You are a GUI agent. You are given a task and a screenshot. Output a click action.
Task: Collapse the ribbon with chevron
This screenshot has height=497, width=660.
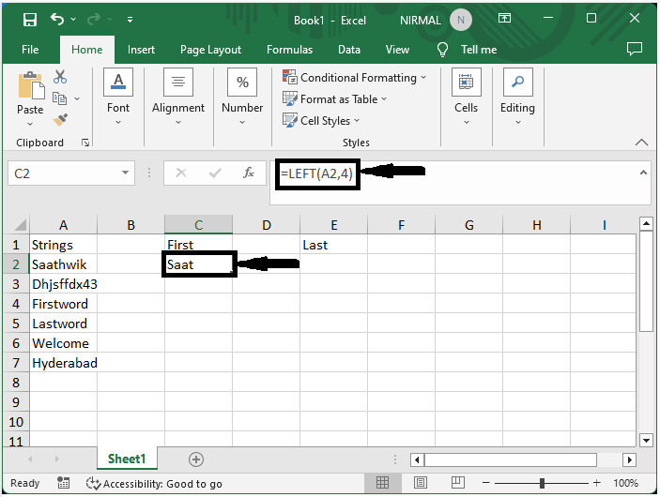tap(641, 143)
